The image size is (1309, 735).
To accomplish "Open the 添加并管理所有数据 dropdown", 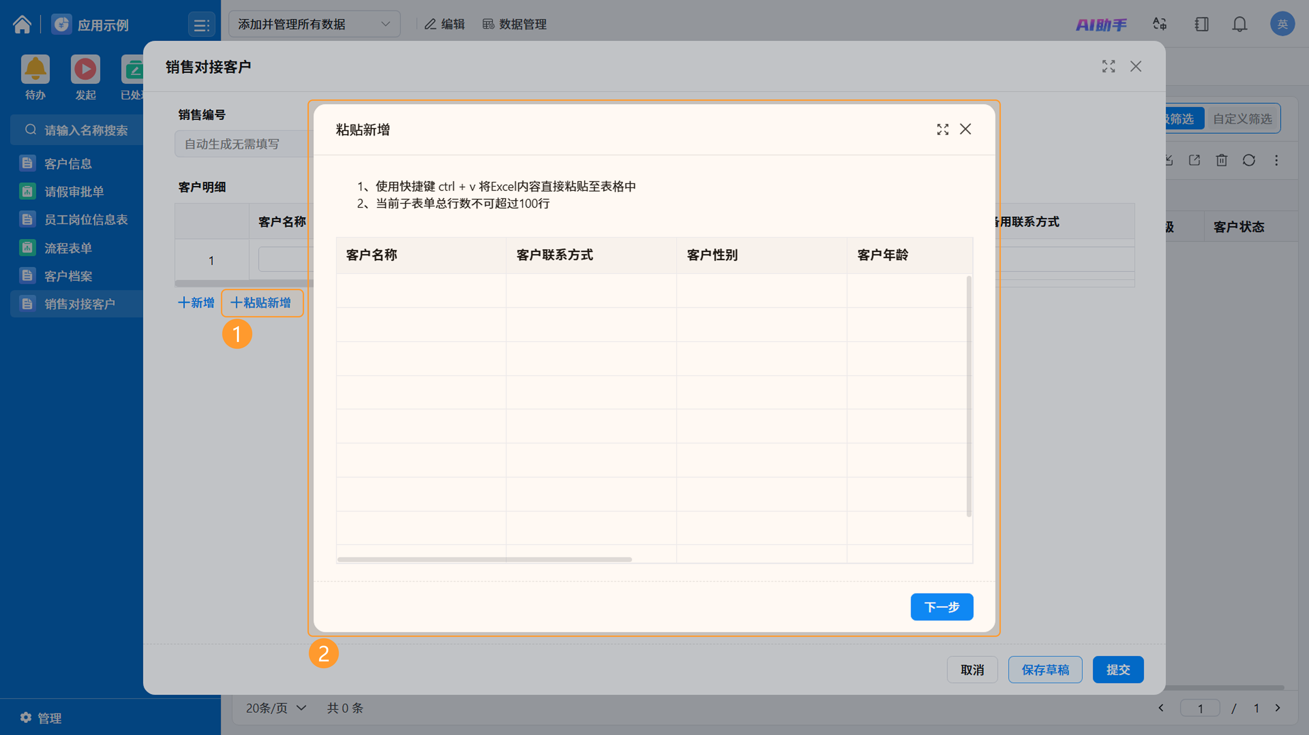I will coord(314,24).
